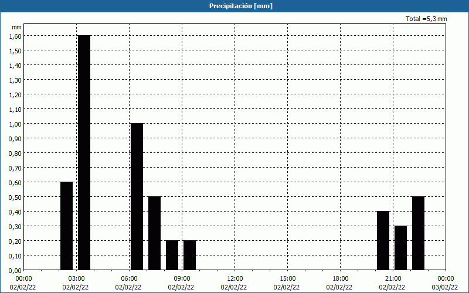The width and height of the screenshot is (469, 293).
Task: Select the last 0,50 mm bar near 22:00
Action: point(418,233)
